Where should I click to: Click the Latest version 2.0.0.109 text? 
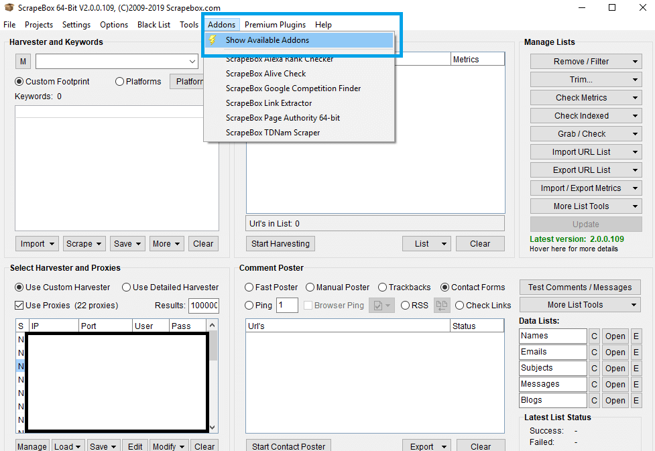577,239
